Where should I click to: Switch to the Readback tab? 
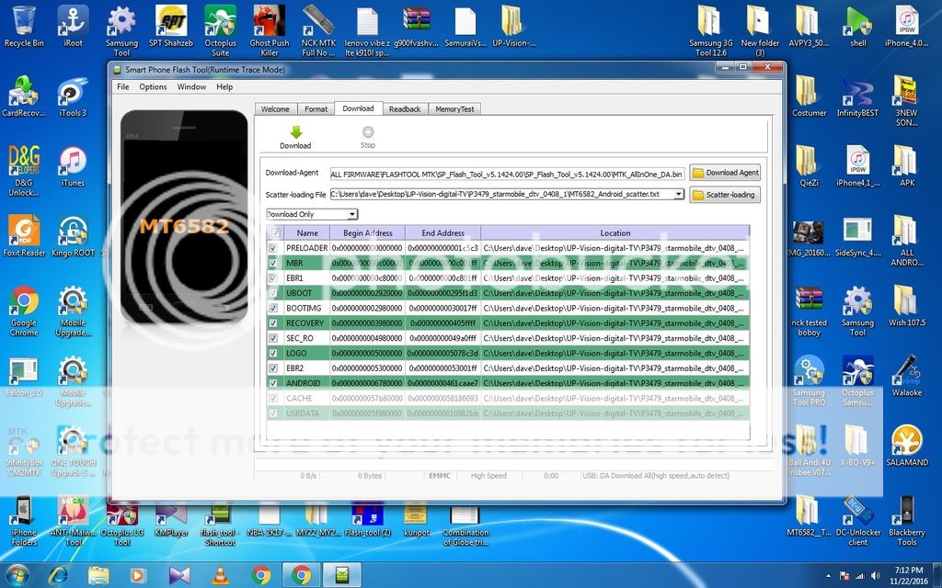pos(405,108)
